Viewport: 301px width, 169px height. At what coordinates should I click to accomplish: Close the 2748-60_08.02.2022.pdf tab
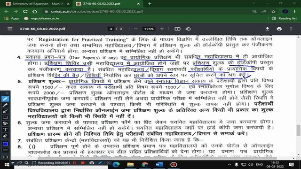coord(138,4)
